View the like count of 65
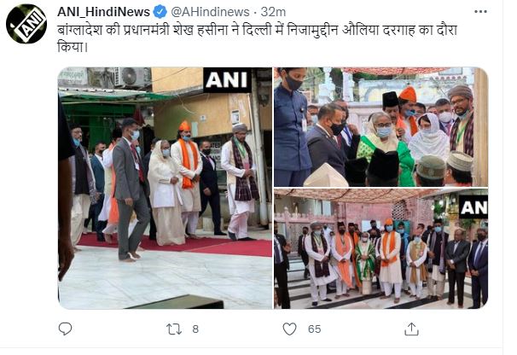517x355 pixels. pyautogui.click(x=314, y=329)
